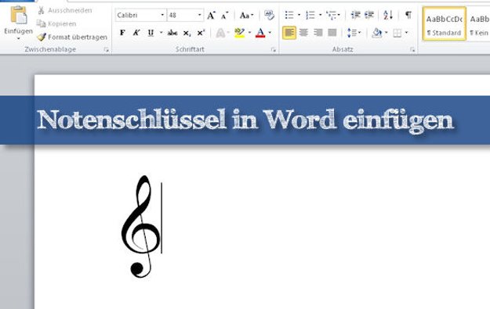Open underline style dropdown arrow
490x309 pixels.
tap(162, 32)
